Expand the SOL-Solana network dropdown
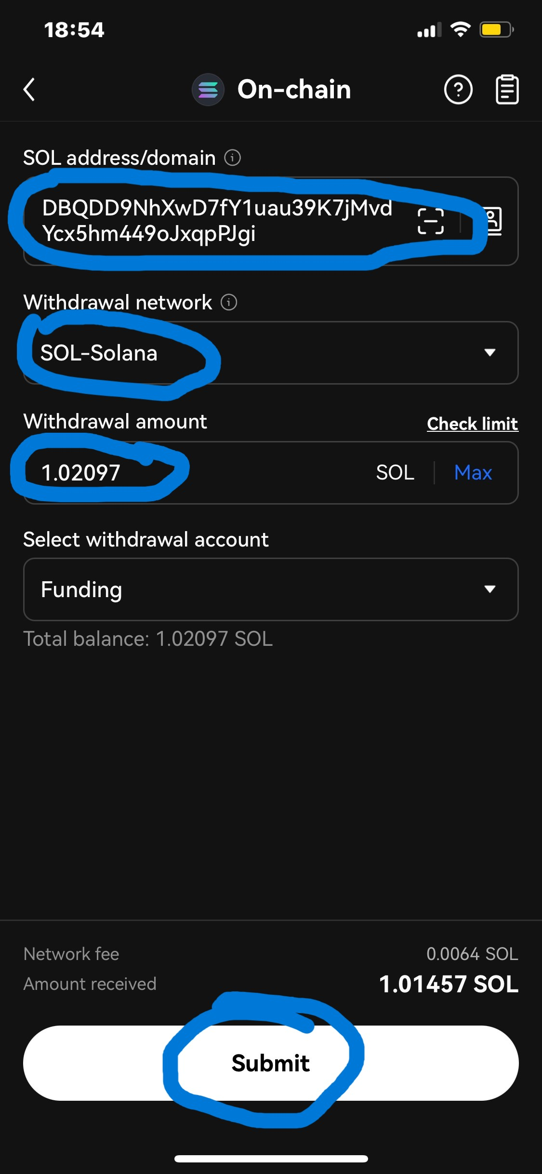The image size is (542, 1174). coord(270,353)
